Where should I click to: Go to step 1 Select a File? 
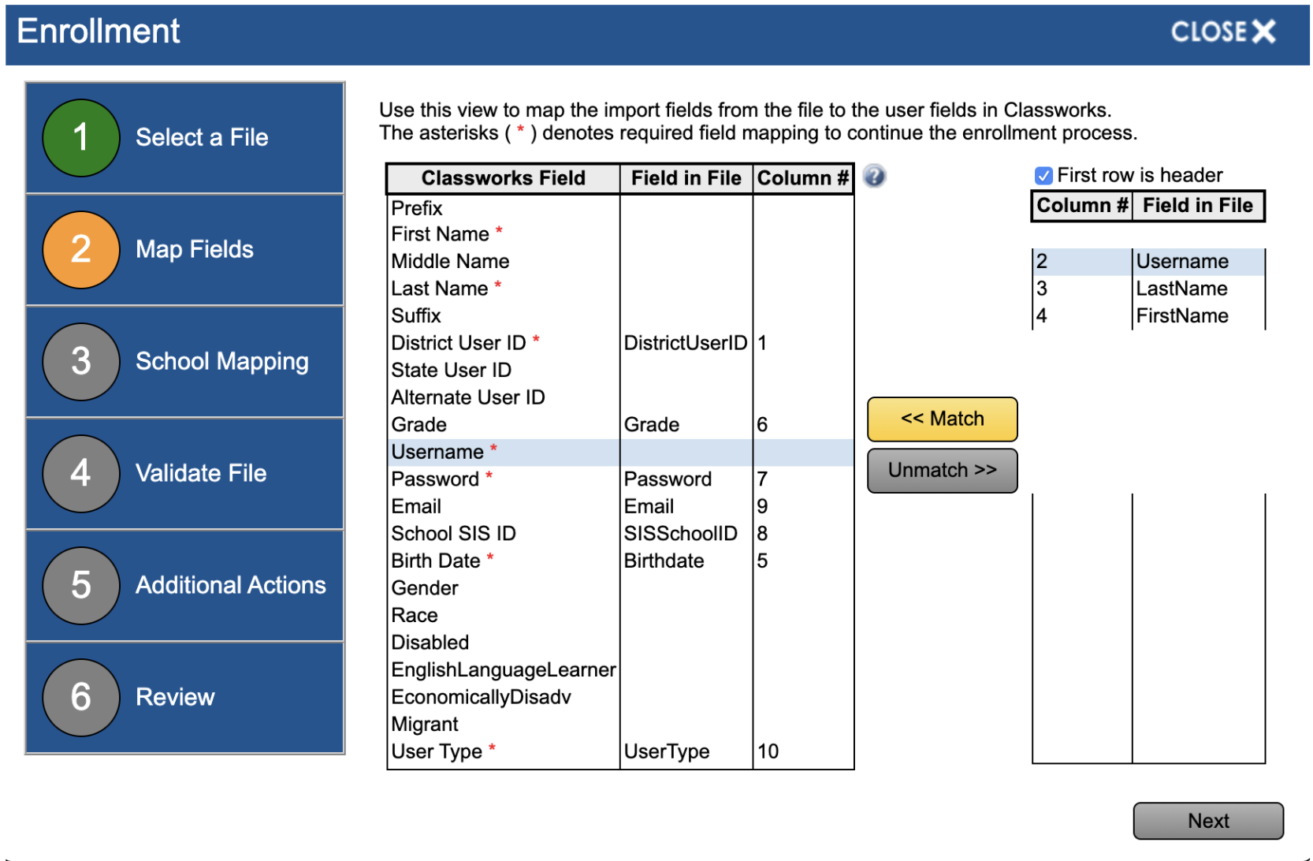pyautogui.click(x=185, y=138)
